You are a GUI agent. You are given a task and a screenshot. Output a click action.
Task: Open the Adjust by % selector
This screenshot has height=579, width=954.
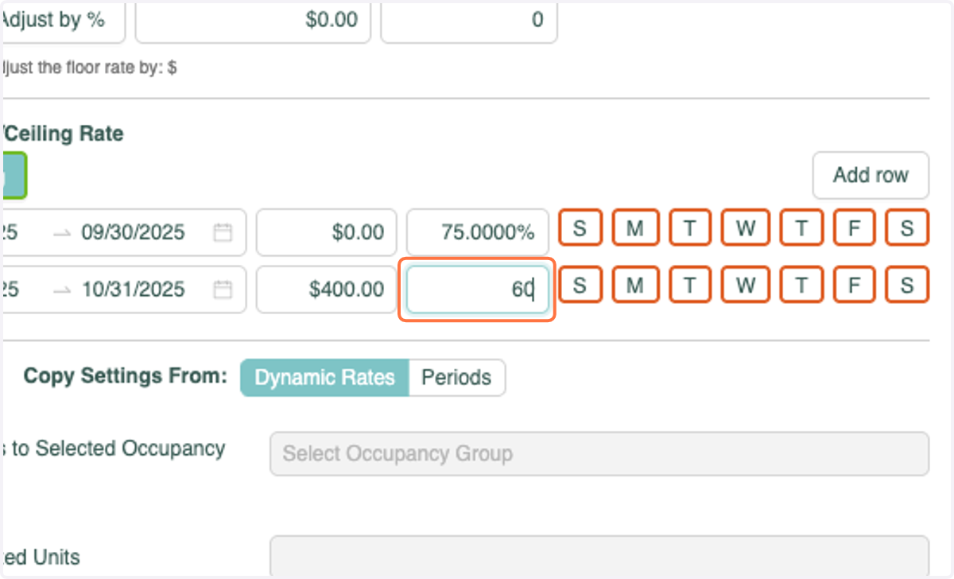[x=62, y=21]
